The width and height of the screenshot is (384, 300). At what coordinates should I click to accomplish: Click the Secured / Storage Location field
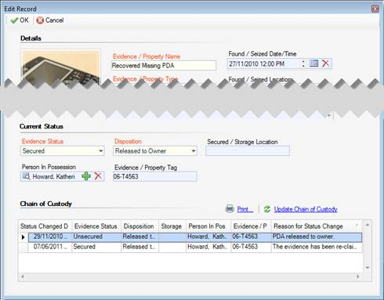coord(248,151)
